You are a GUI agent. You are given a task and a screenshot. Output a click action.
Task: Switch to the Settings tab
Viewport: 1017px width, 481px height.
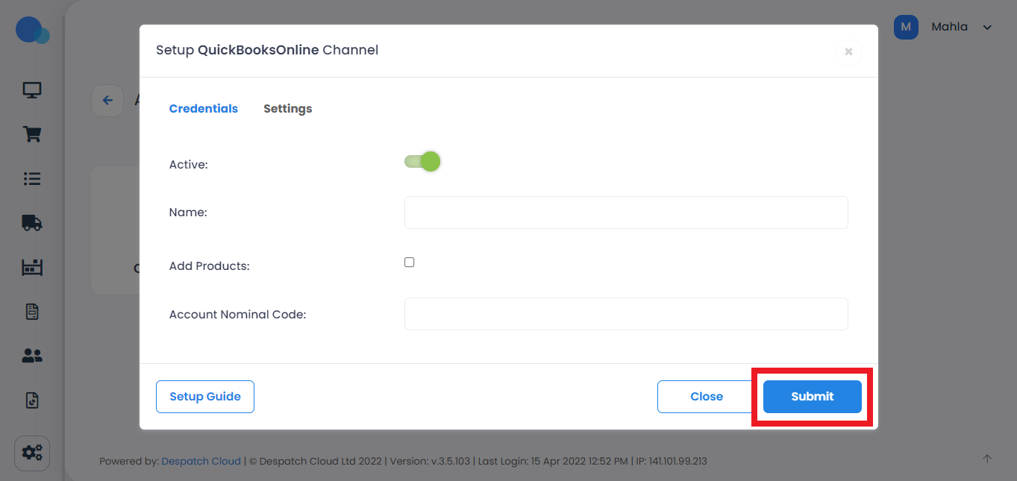click(287, 109)
